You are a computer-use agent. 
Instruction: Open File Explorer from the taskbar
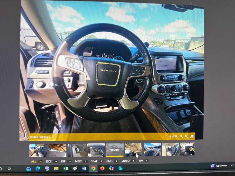(x=56, y=168)
